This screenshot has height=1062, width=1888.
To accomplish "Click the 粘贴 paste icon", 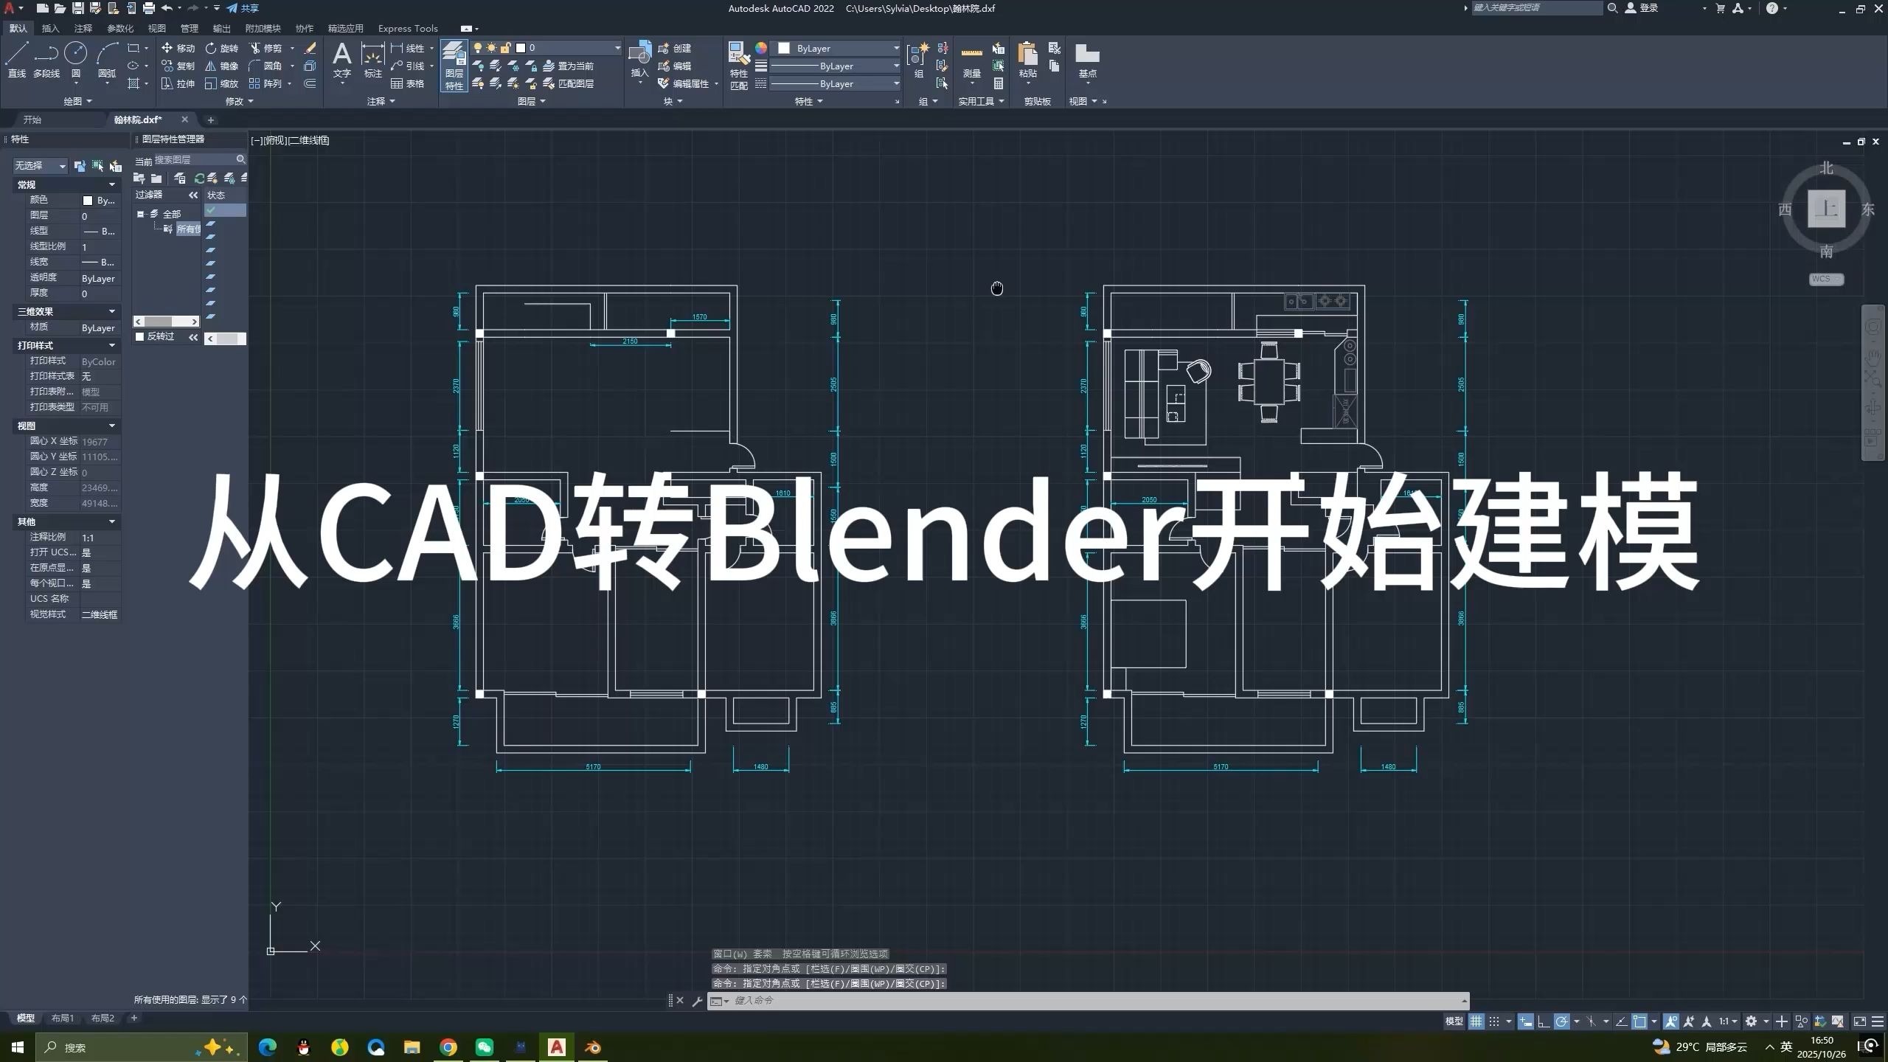I will [x=1027, y=59].
